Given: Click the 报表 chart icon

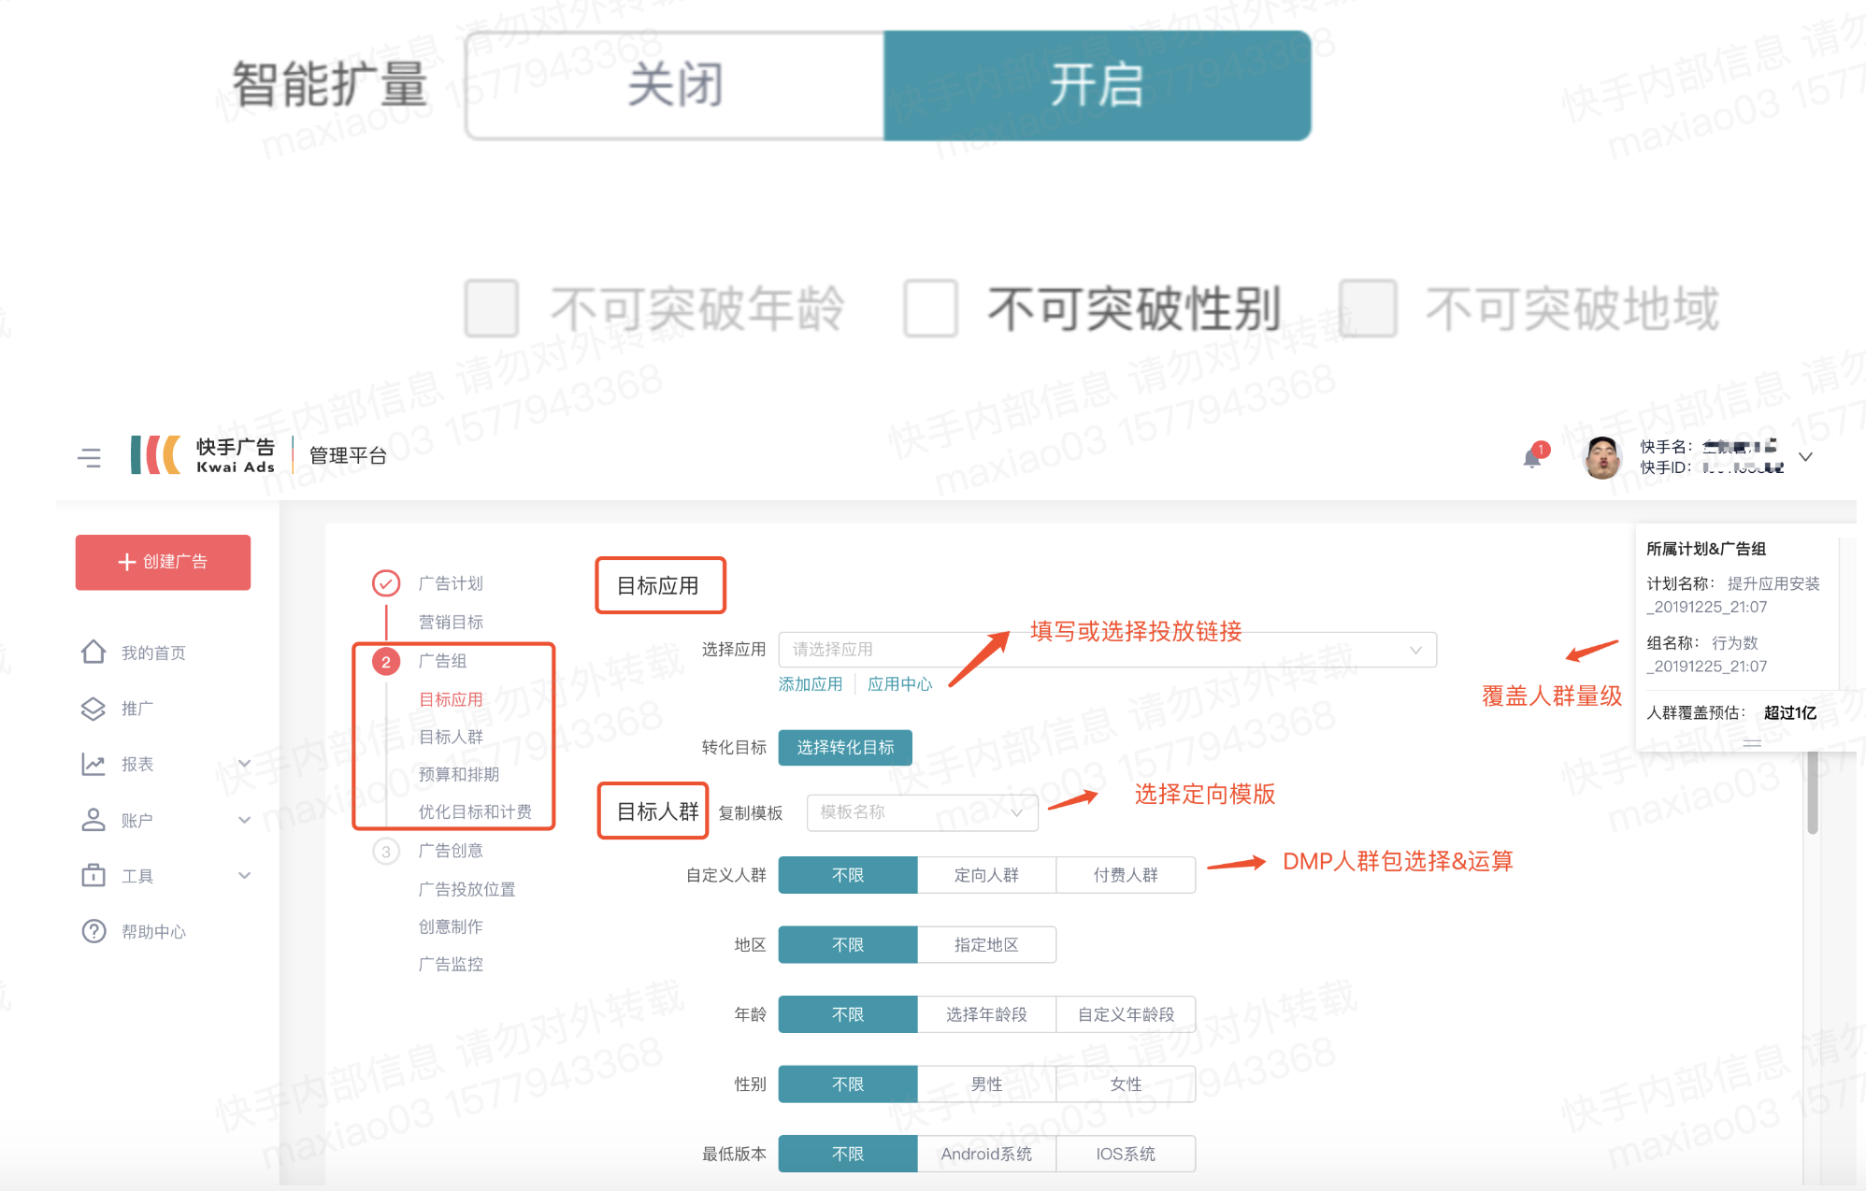Looking at the screenshot, I should point(93,765).
